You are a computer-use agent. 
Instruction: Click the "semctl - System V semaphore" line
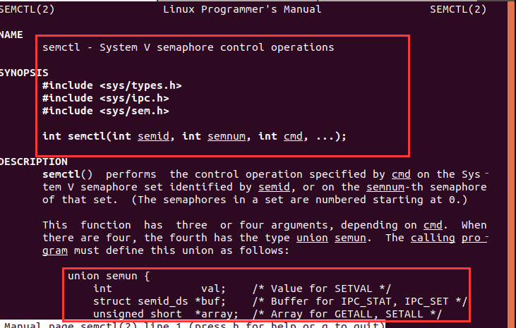click(188, 48)
